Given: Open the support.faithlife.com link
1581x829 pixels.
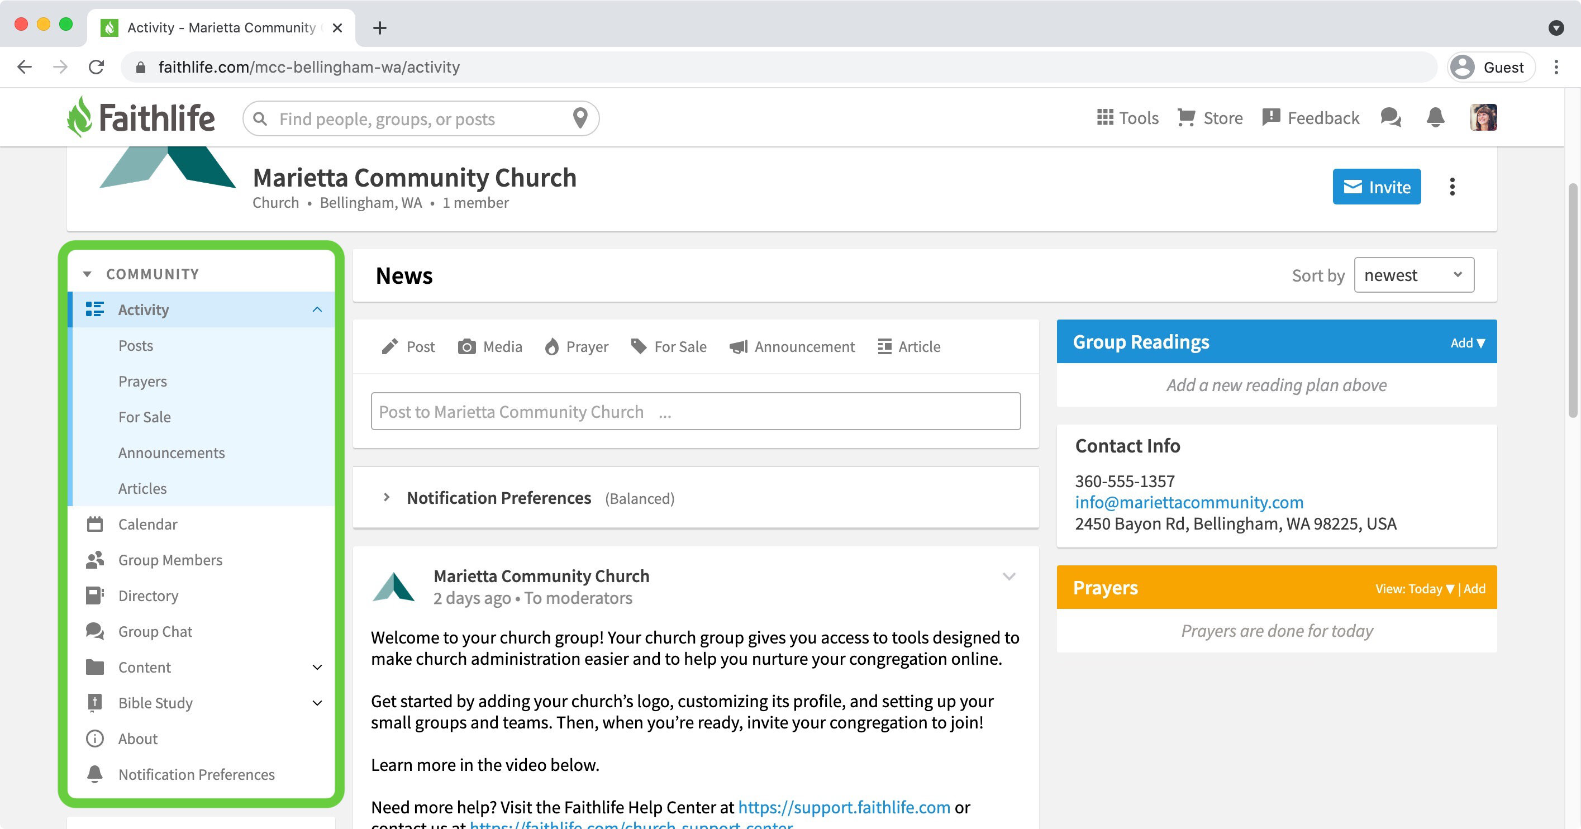Looking at the screenshot, I should click(844, 807).
